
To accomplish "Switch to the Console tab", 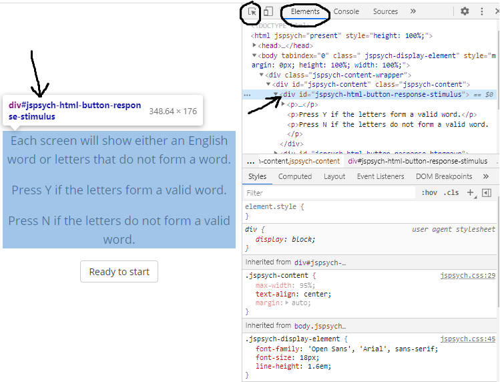I will point(346,11).
